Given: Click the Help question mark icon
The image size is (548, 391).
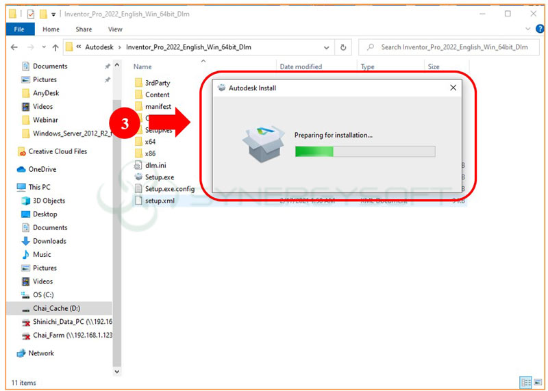Looking at the screenshot, I should pos(538,29).
